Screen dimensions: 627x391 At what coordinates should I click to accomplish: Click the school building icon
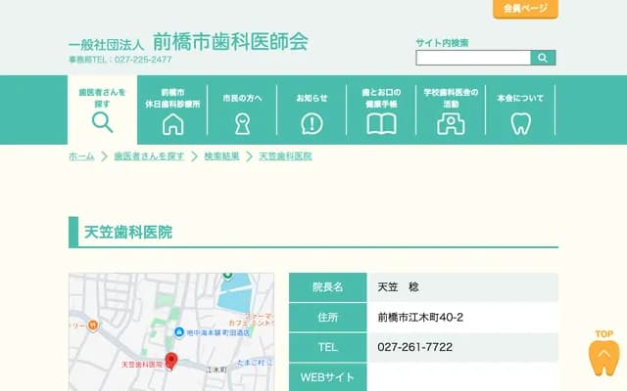[x=451, y=124]
